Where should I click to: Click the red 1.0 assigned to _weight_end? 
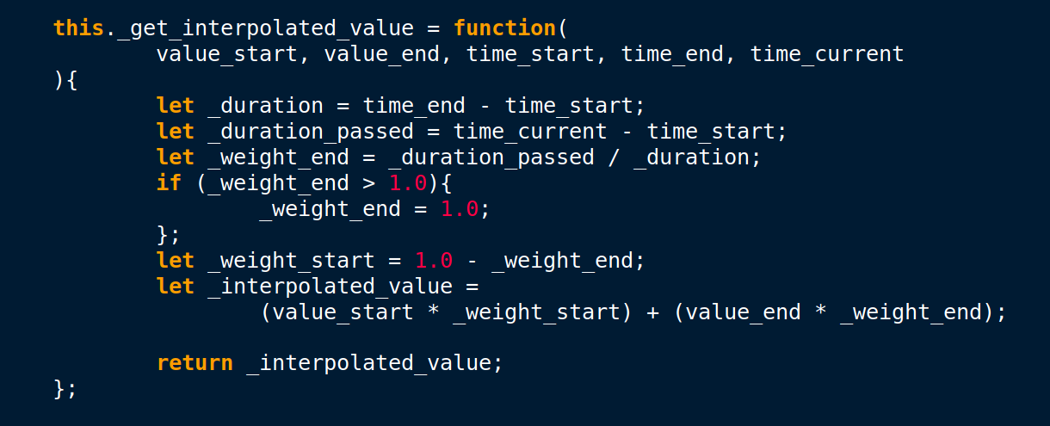pyautogui.click(x=460, y=209)
